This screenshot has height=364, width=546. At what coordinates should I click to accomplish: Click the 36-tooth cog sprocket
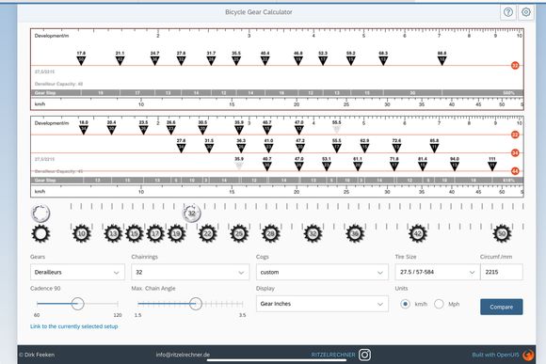355,233
